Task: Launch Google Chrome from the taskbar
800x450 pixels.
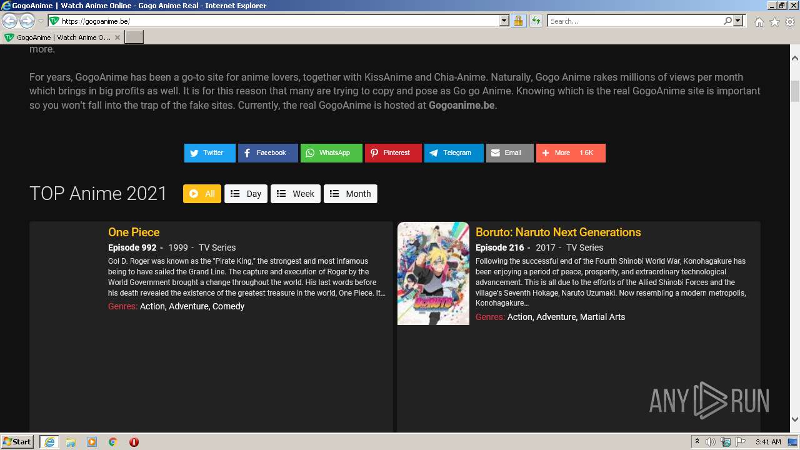Action: coord(113,442)
